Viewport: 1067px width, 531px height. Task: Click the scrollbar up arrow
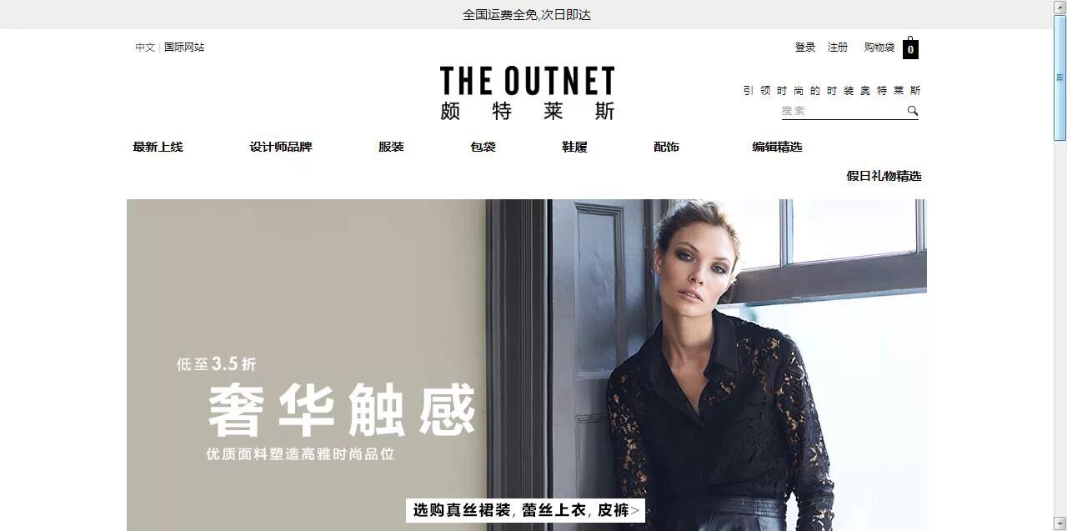(x=1060, y=7)
